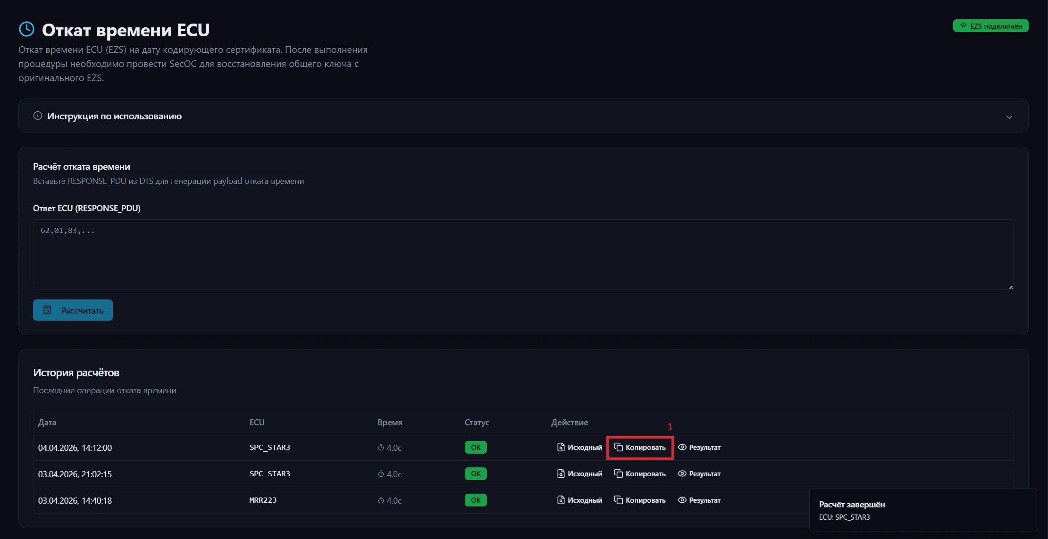This screenshot has width=1048, height=539.
Task: Click the clock icon beside the page title
Action: (26, 29)
